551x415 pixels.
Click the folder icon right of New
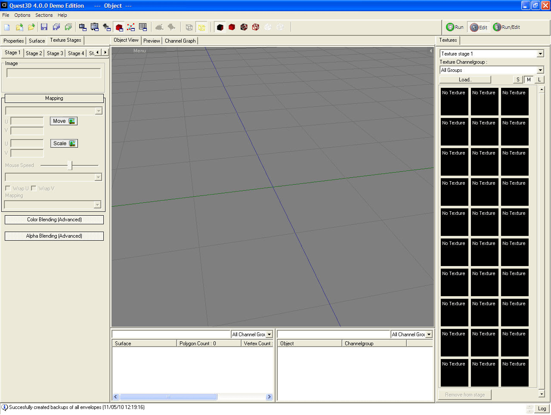click(19, 27)
